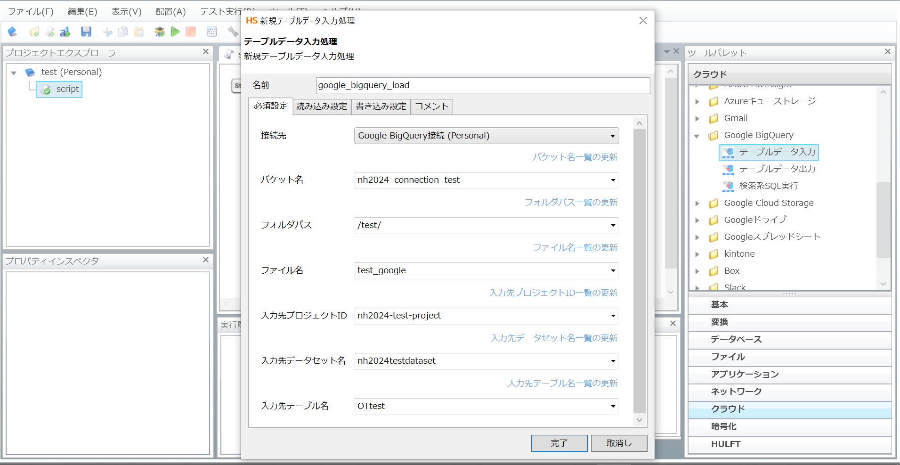Open the ネットワーク palette category

click(790, 392)
